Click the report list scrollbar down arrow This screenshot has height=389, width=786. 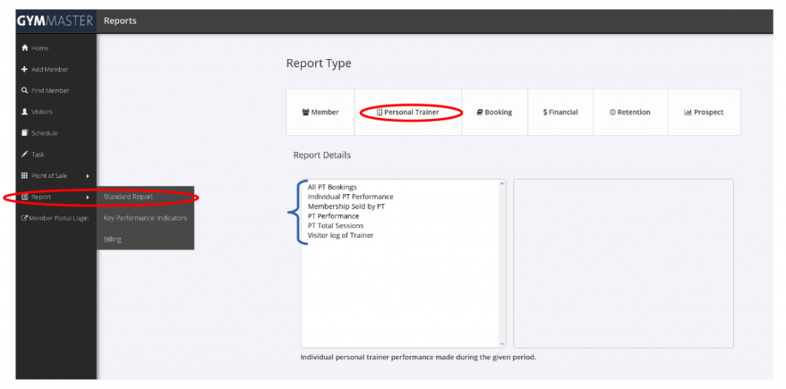503,344
